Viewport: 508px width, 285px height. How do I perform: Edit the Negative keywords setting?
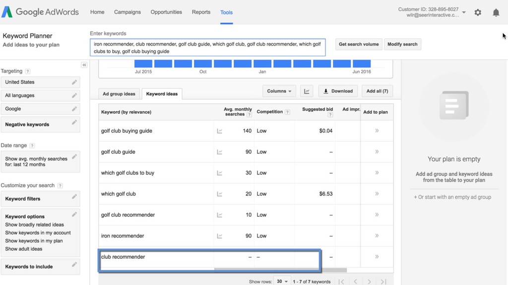click(74, 122)
